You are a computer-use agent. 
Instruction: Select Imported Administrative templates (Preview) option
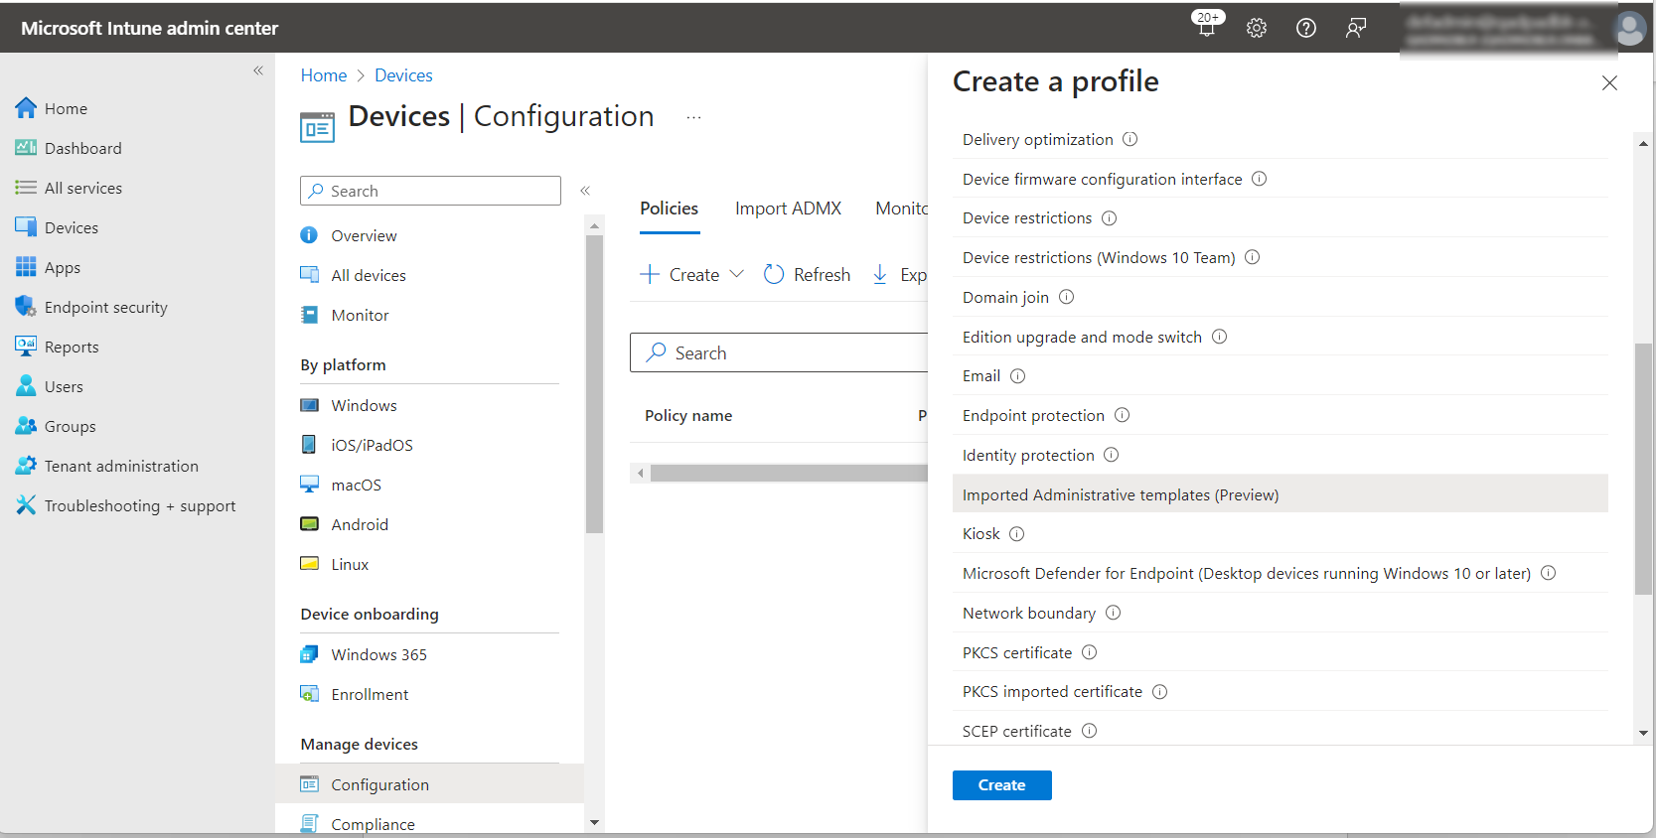[x=1120, y=494]
